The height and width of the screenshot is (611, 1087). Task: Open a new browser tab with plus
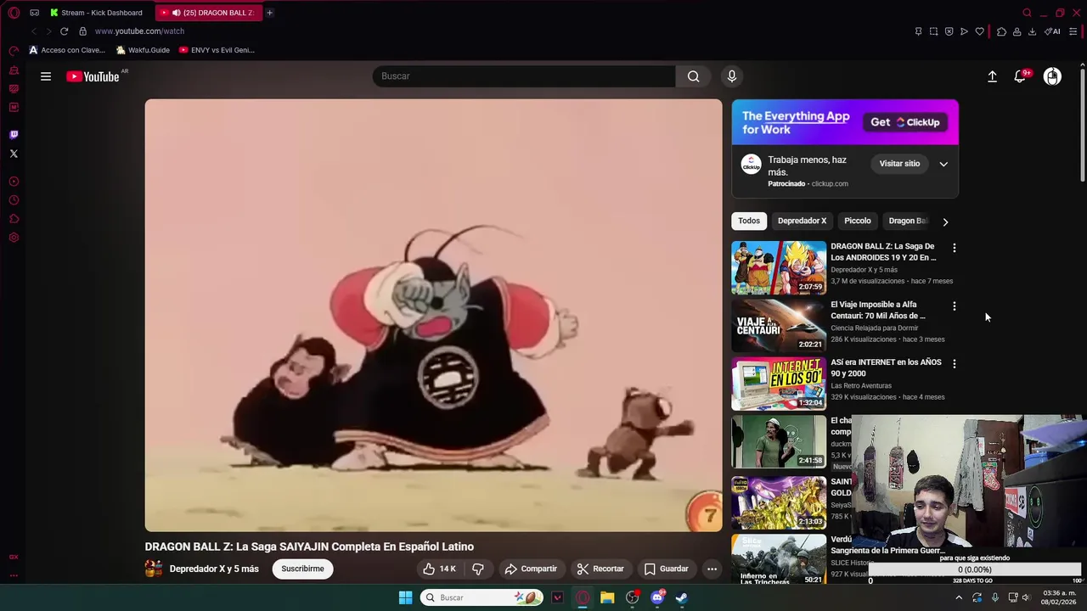pyautogui.click(x=269, y=13)
